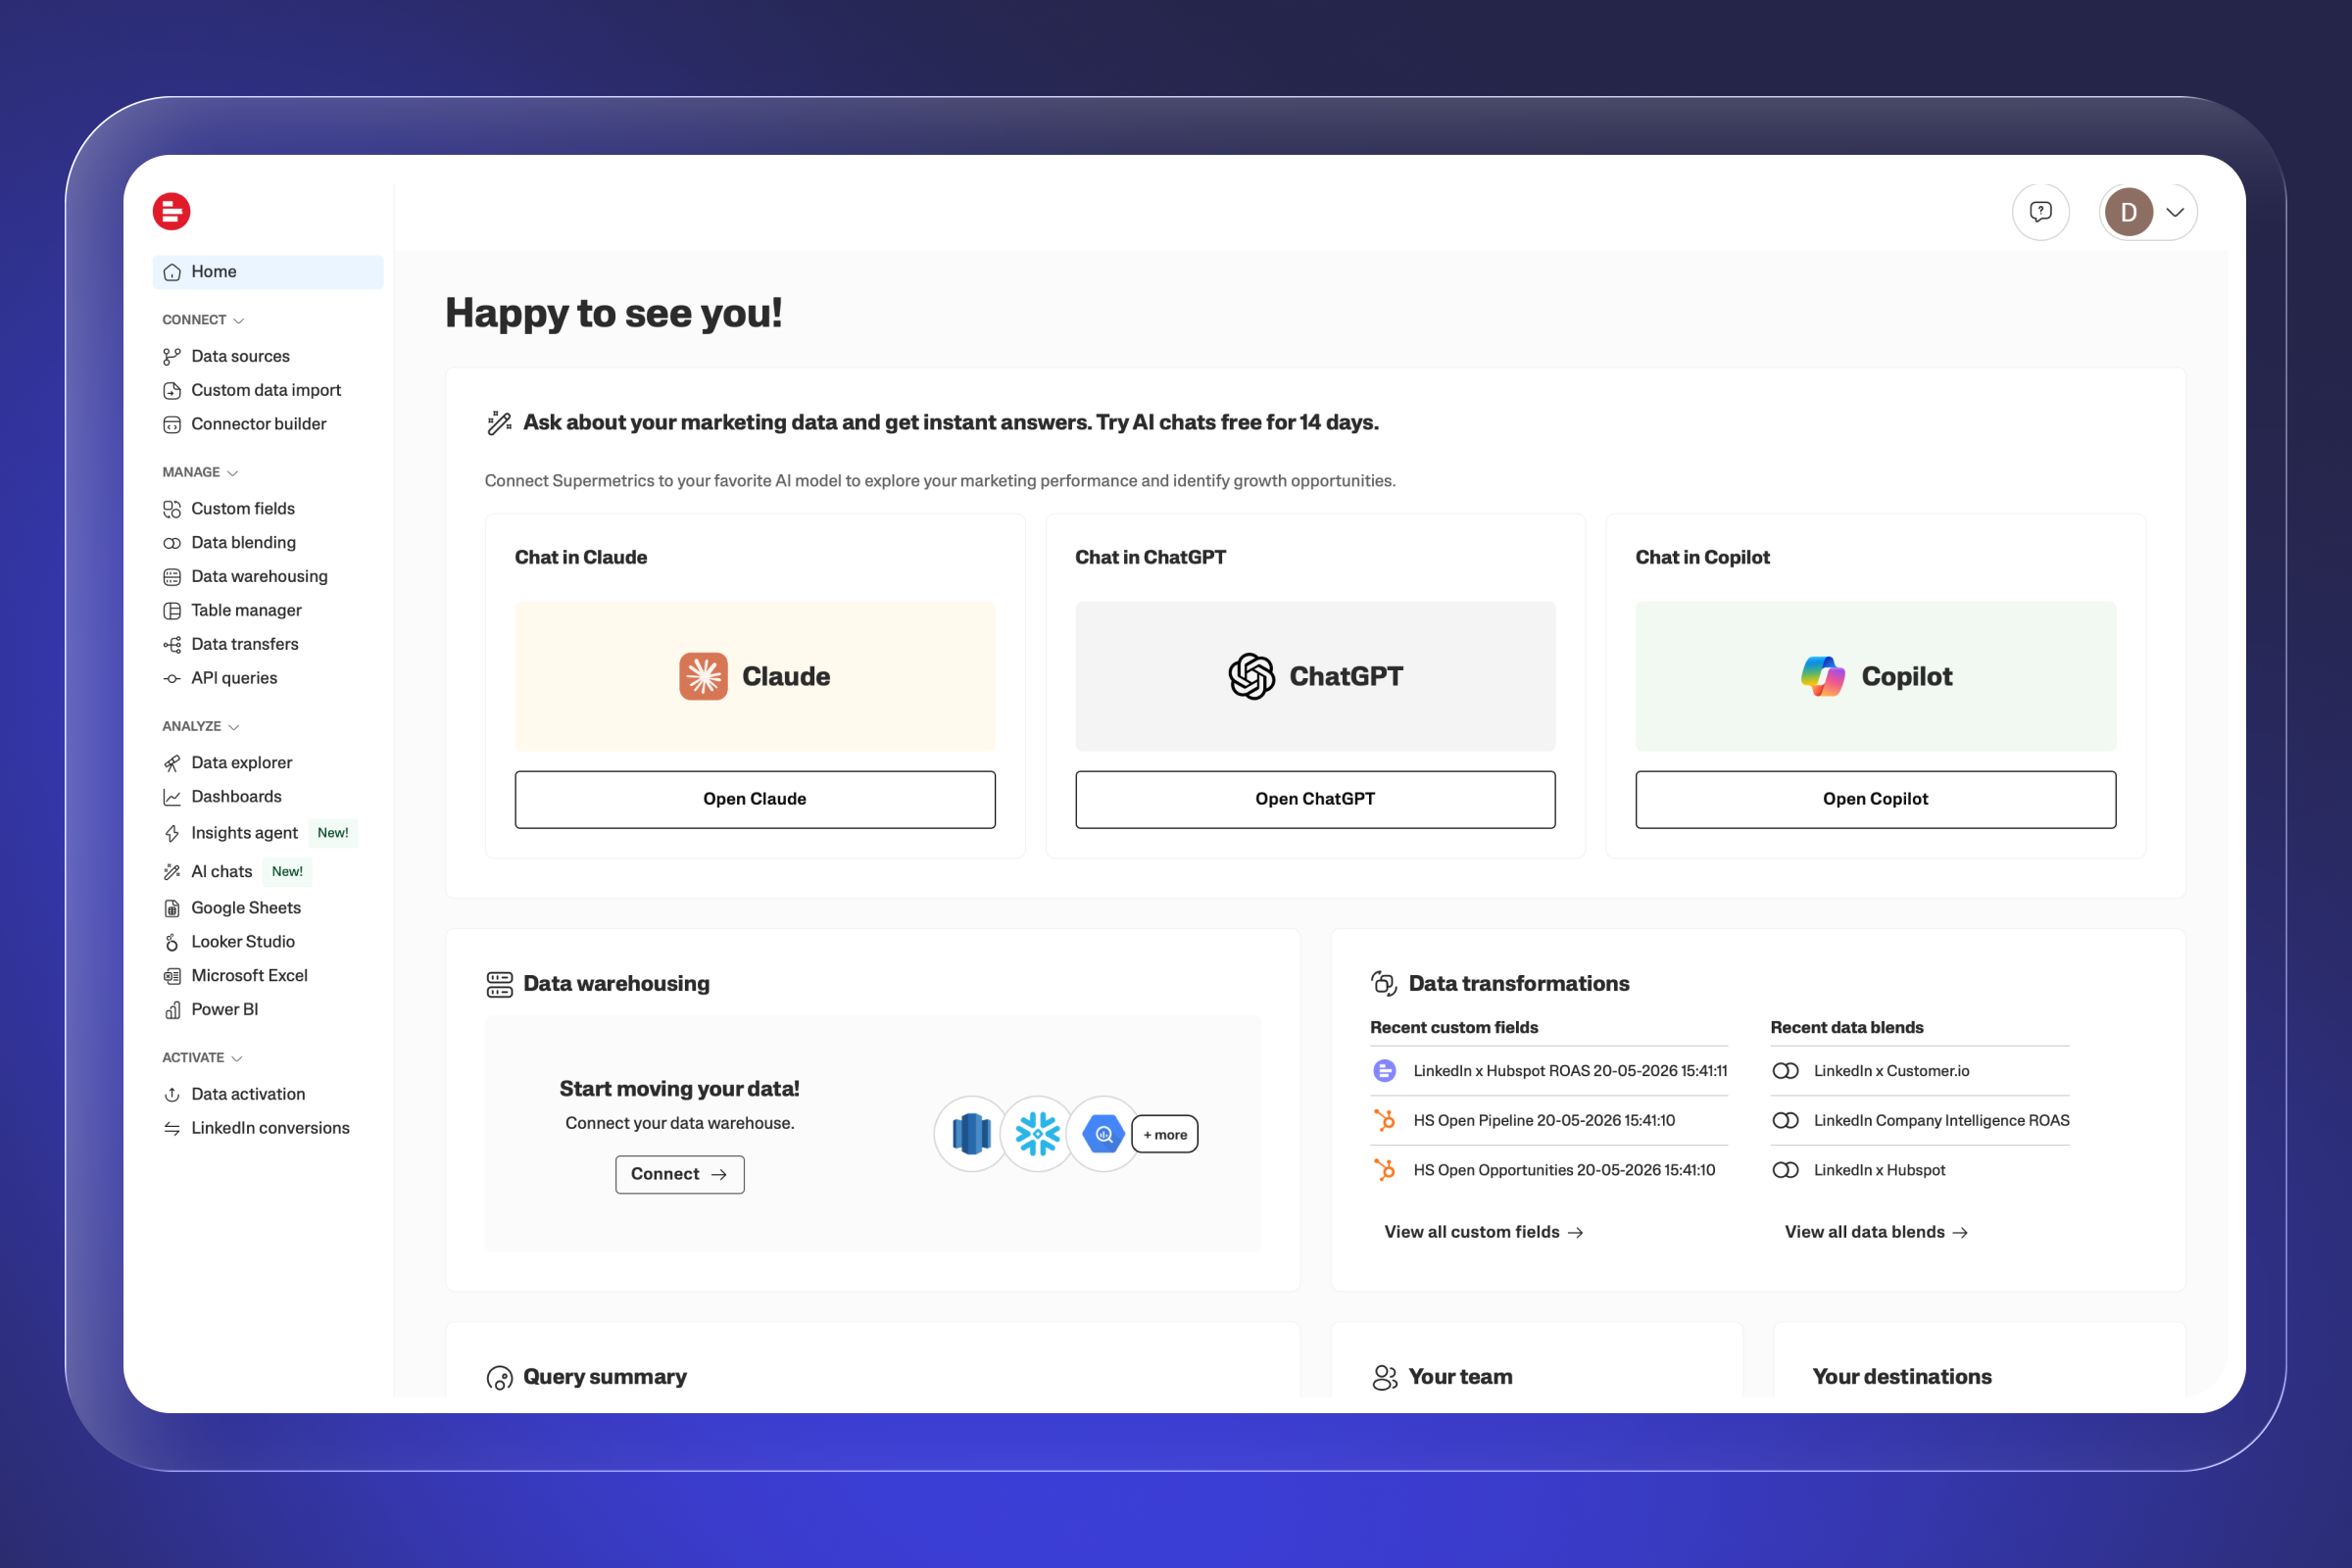Open LinkedIn Company Intelligence ROAS blend

(1920, 1121)
